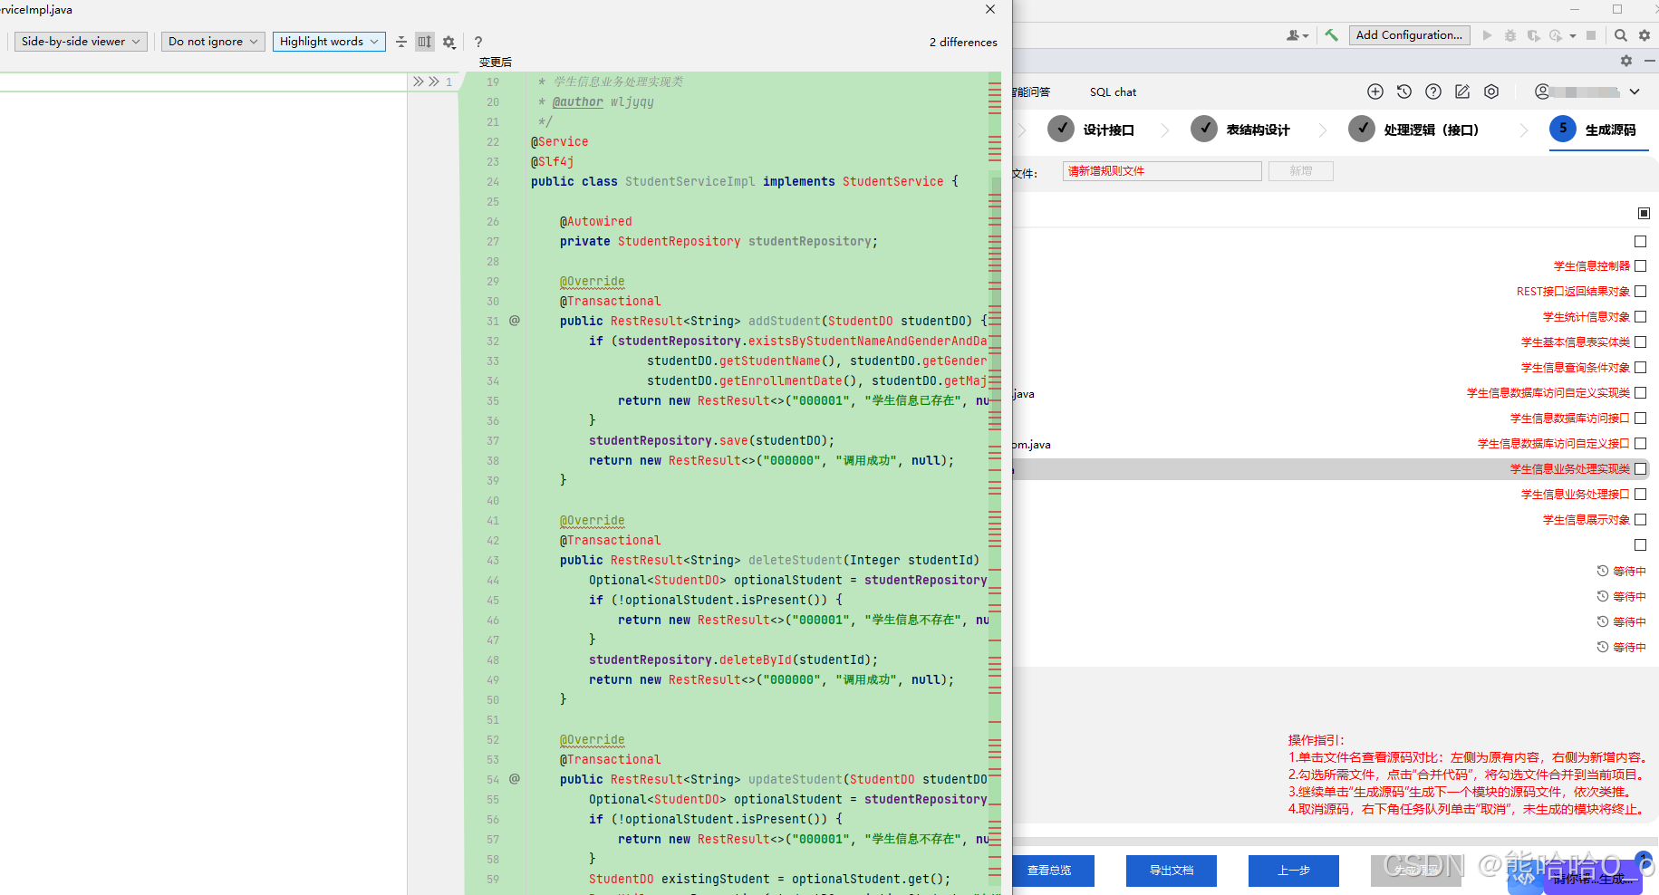Stop the running process with the stop icon

tap(1591, 35)
